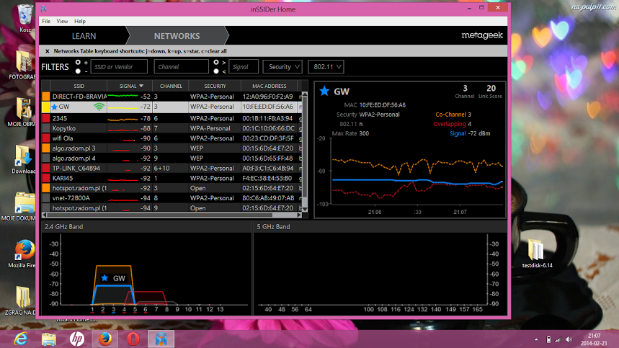Screen dimensions: 619x348
Task: Open Opera browser from the taskbar
Action: pos(133,339)
